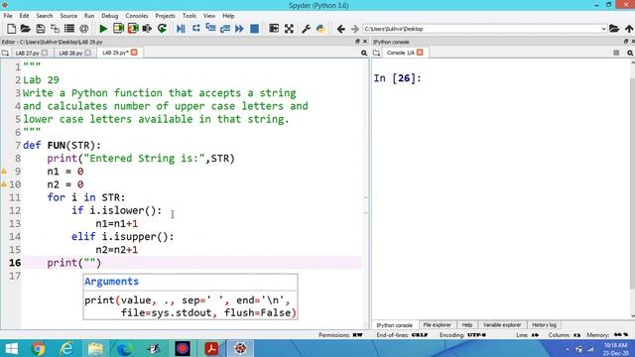
Task: Maximize current pane toolbar icon
Action: (274, 29)
